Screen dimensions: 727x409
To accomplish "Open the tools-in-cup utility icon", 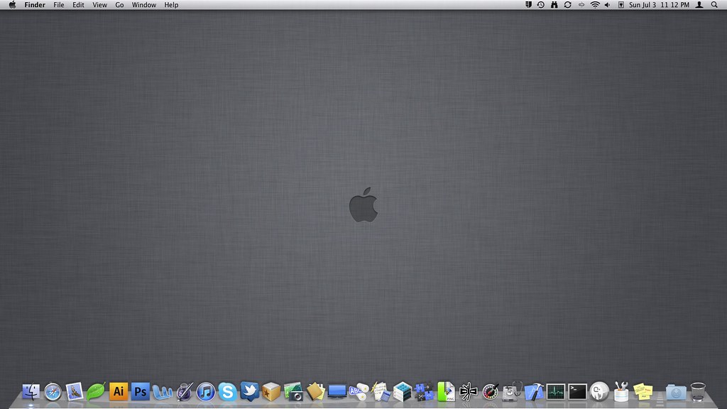I will pos(621,392).
